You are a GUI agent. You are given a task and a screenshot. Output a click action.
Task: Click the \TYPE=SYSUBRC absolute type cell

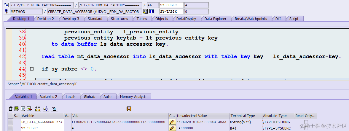(278, 128)
